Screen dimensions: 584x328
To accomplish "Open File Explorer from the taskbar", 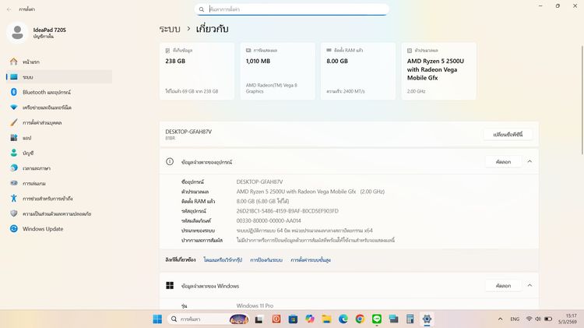I will pyautogui.click(x=326, y=319).
